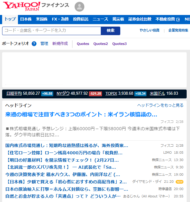Open the FX・為替 tab
190x202 pixels.
[60, 19]
